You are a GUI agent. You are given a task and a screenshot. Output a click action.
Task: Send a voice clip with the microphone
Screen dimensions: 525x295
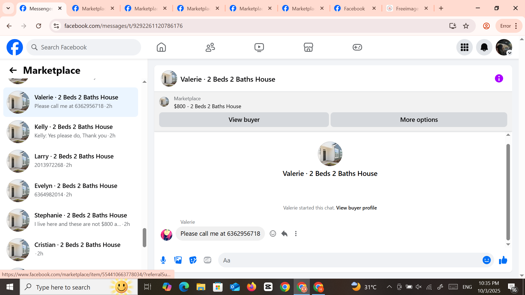click(x=163, y=260)
